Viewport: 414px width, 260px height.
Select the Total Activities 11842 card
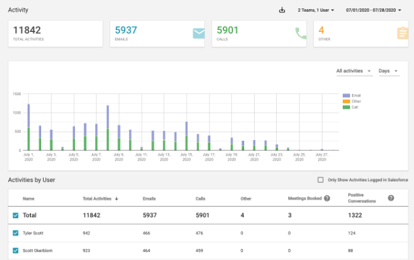tap(56, 34)
